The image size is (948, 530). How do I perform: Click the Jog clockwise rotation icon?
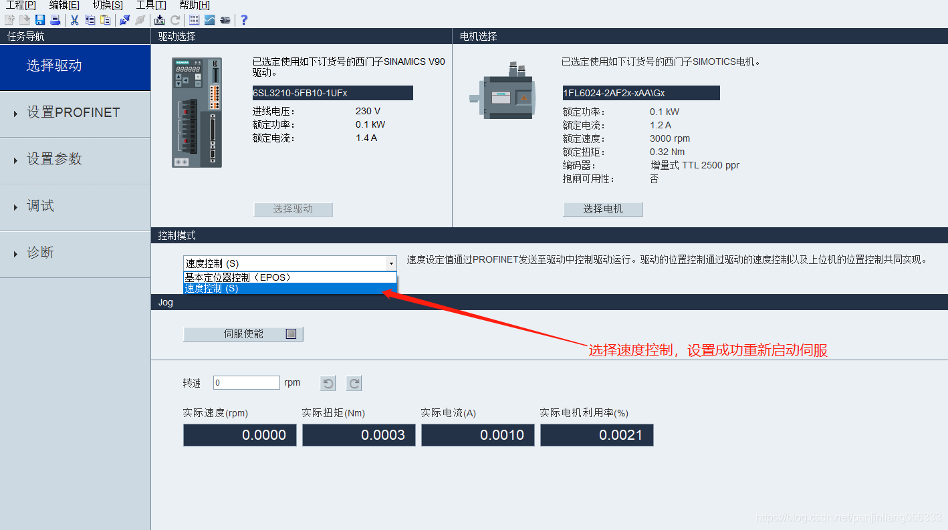[354, 383]
